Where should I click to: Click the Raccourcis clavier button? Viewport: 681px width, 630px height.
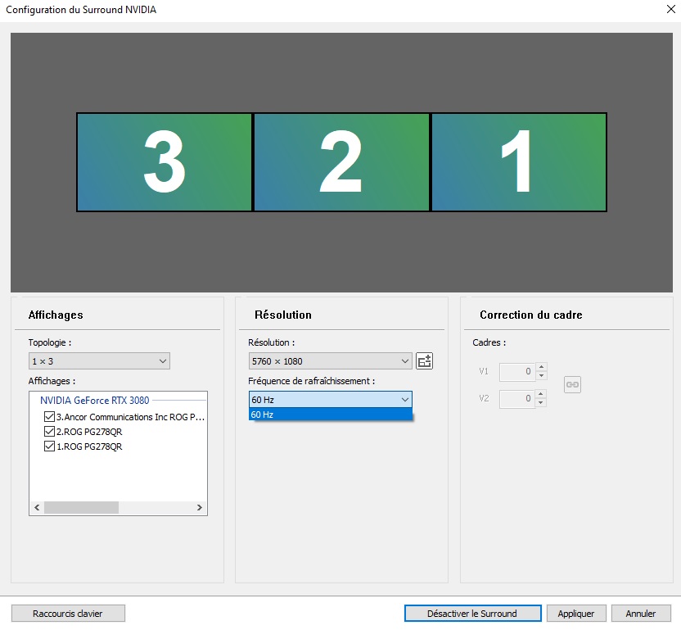pyautogui.click(x=68, y=613)
